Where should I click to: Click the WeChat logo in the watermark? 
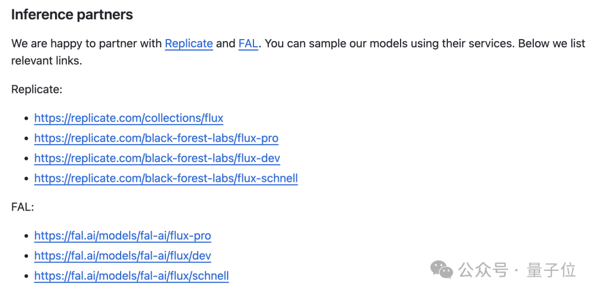click(441, 269)
